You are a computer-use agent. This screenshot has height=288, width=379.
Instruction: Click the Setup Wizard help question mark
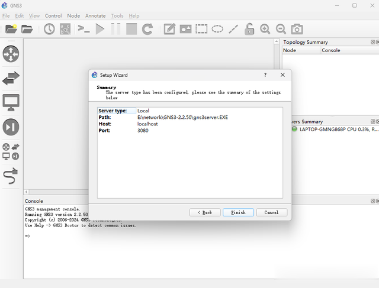pyautogui.click(x=265, y=75)
